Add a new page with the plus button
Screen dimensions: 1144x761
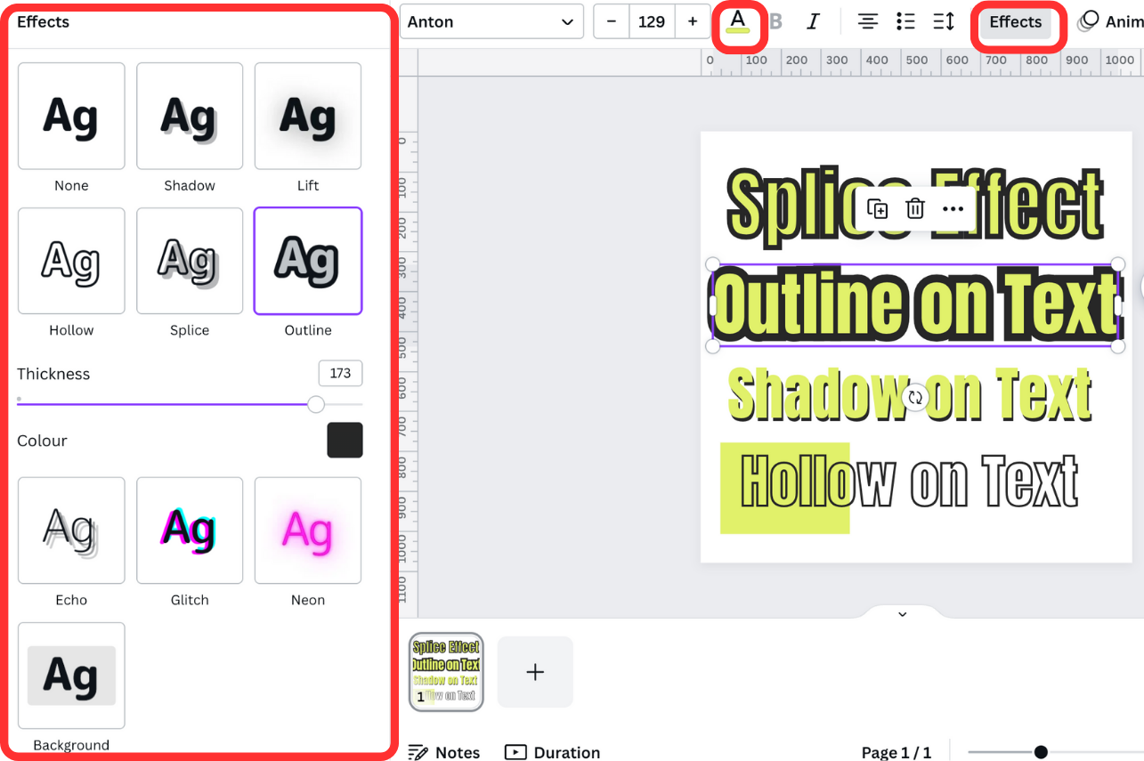click(534, 672)
